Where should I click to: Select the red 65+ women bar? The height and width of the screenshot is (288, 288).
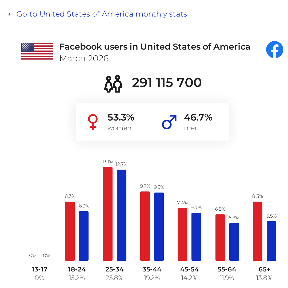pos(258,231)
